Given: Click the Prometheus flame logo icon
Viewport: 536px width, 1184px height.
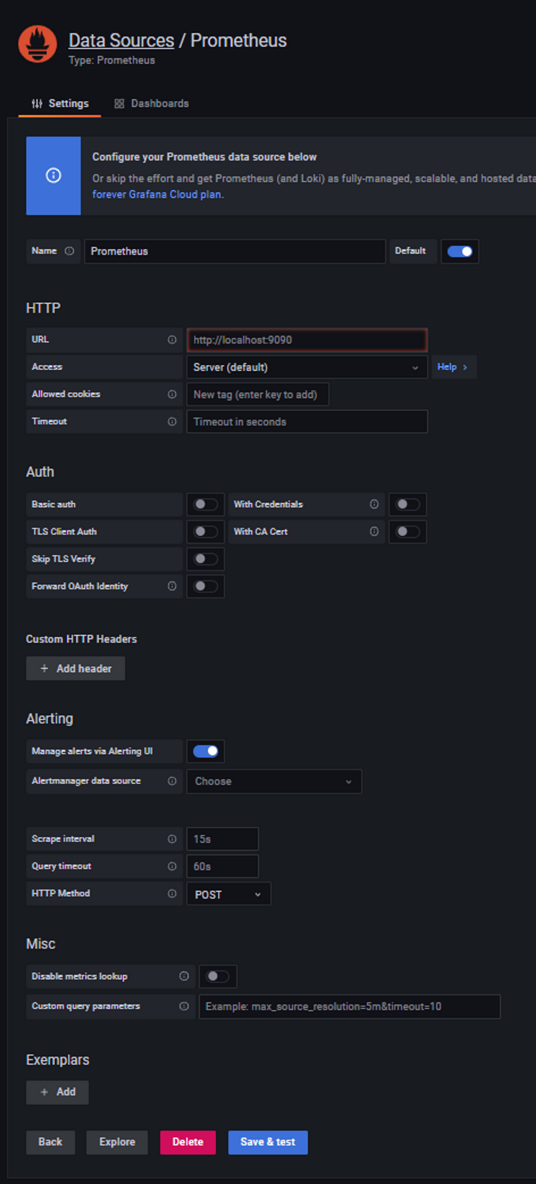Looking at the screenshot, I should pyautogui.click(x=38, y=44).
